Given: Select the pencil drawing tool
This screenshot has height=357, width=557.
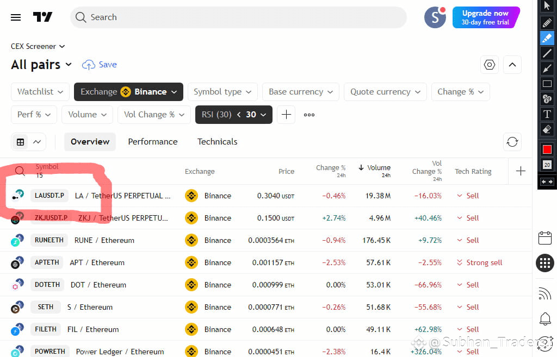Looking at the screenshot, I should (x=547, y=22).
